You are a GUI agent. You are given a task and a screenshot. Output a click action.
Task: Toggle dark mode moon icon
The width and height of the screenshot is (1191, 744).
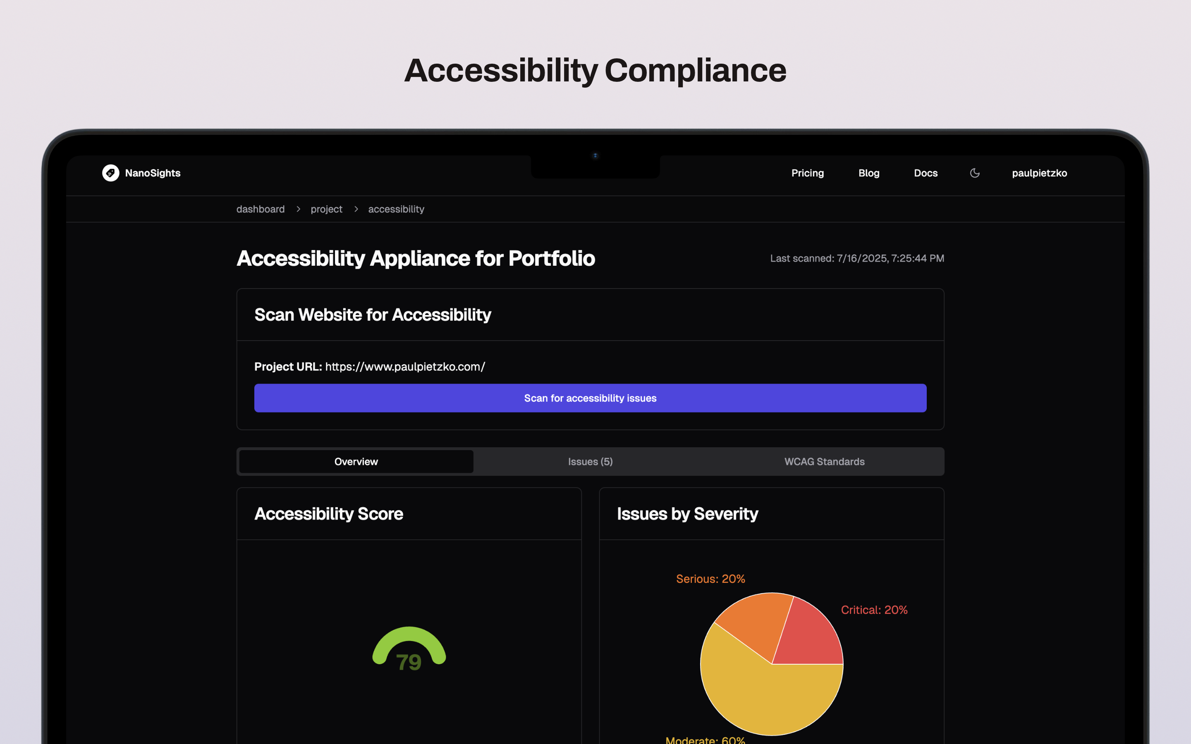point(974,173)
